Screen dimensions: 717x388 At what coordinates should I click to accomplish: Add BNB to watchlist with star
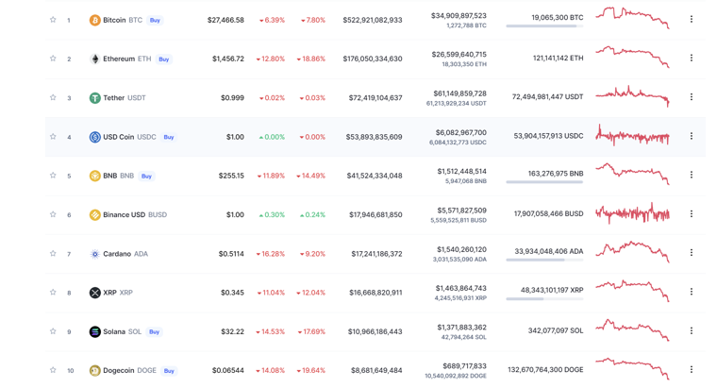[x=53, y=176]
